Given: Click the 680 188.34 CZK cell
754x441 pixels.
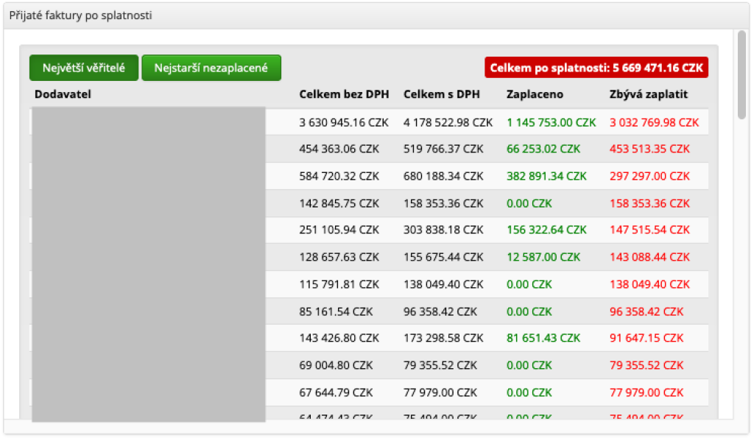Looking at the screenshot, I should [x=443, y=177].
